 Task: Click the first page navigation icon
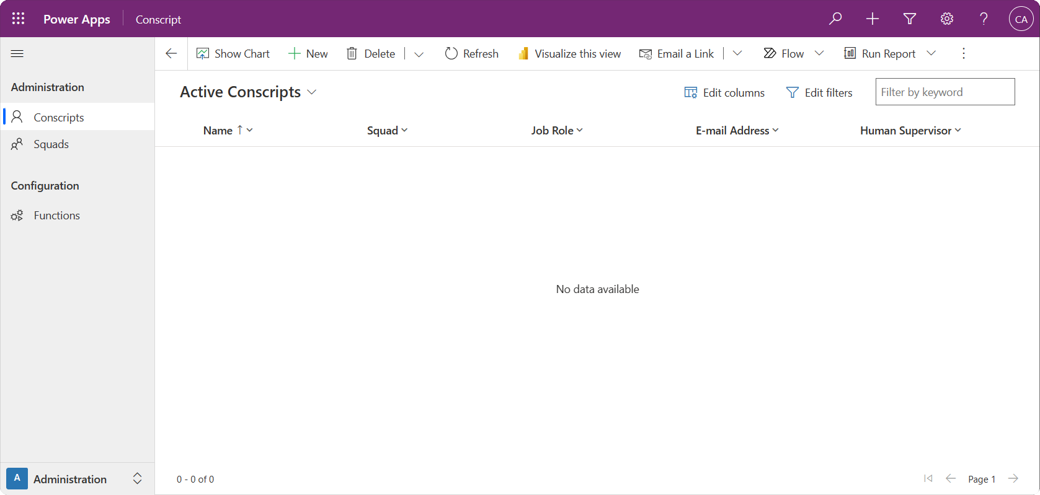tap(928, 478)
